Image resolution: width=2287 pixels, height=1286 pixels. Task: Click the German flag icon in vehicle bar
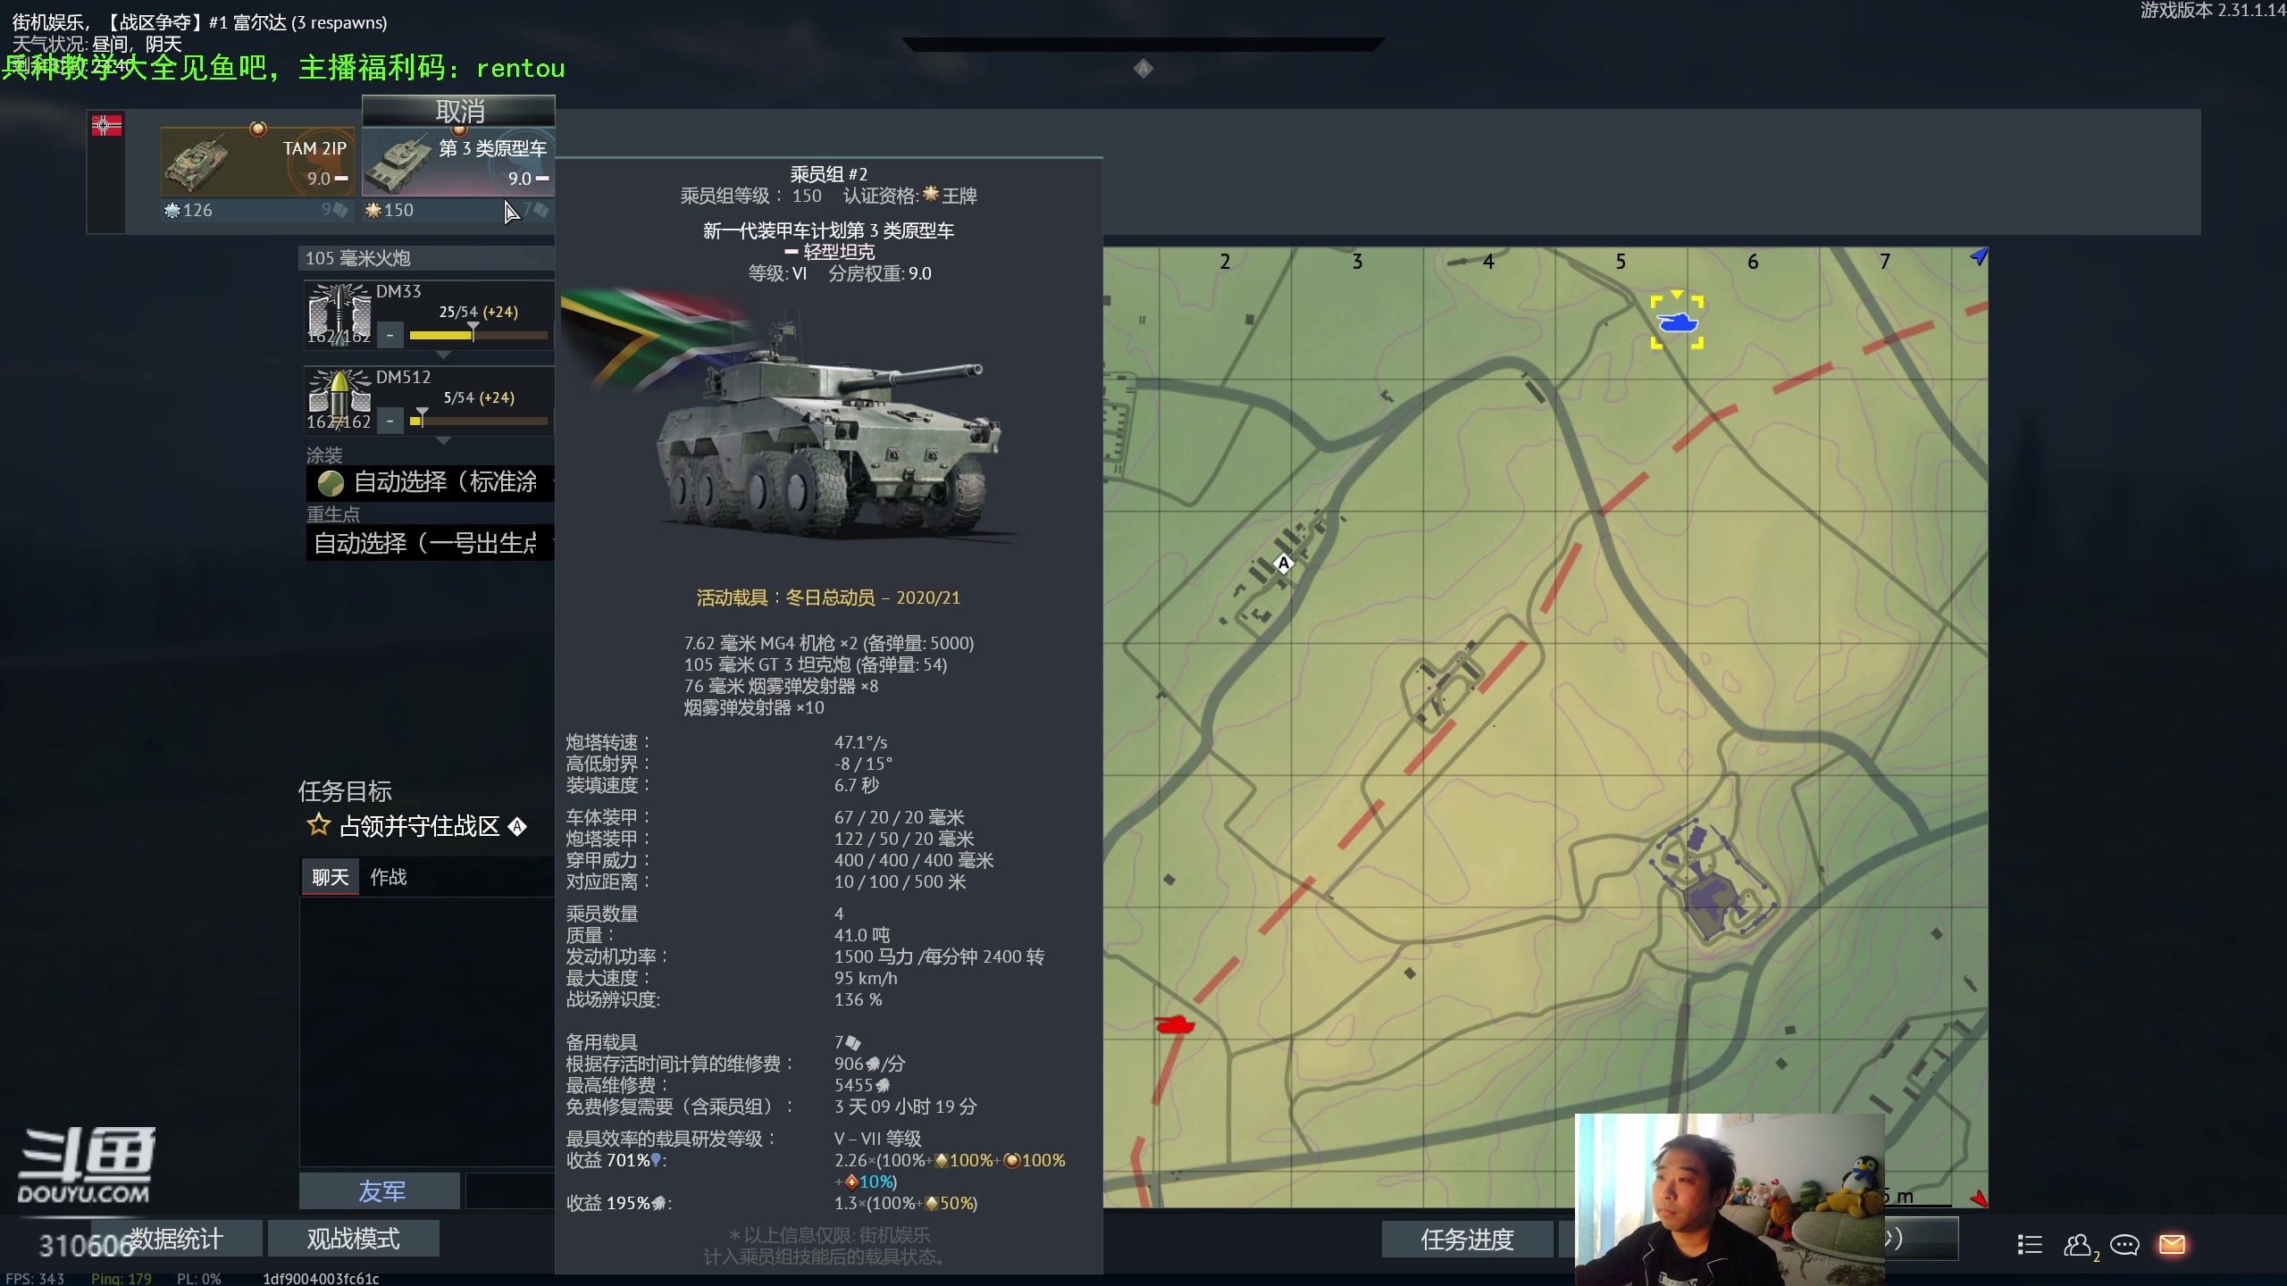tap(106, 126)
